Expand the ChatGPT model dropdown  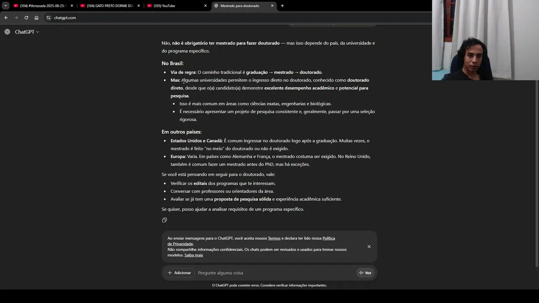pos(27,32)
